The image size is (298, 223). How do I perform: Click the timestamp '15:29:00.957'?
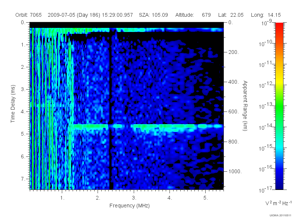tap(117, 15)
